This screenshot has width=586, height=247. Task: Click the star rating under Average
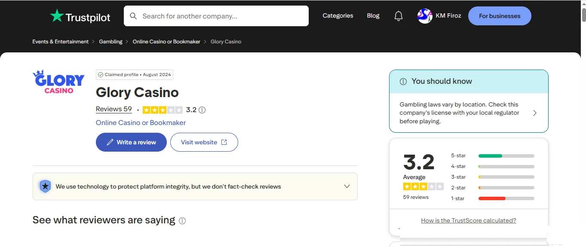tap(423, 186)
